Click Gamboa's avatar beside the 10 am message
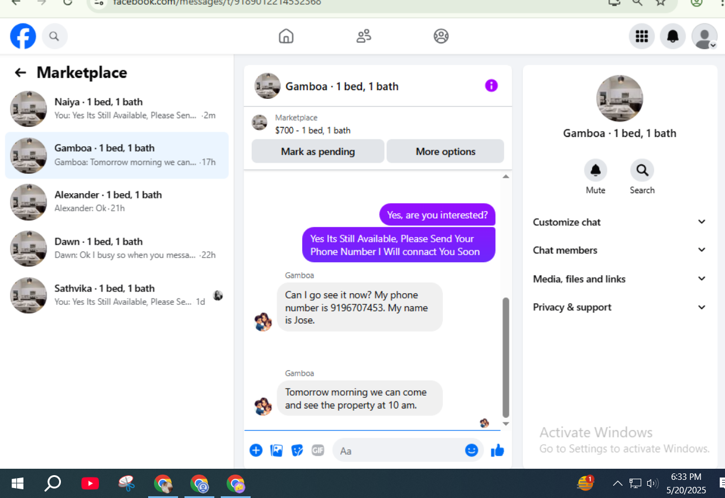 pos(264,406)
